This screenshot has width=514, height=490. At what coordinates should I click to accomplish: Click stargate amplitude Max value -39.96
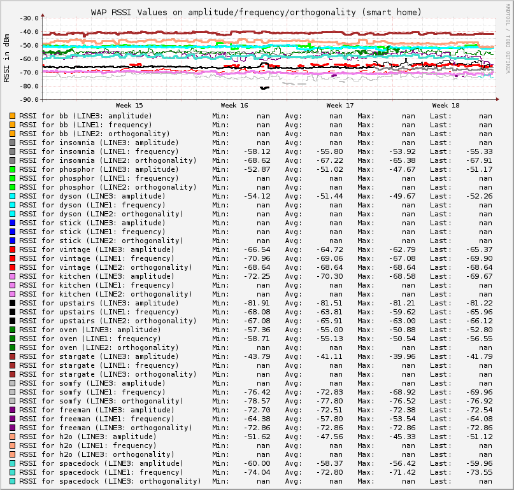pyautogui.click(x=402, y=356)
